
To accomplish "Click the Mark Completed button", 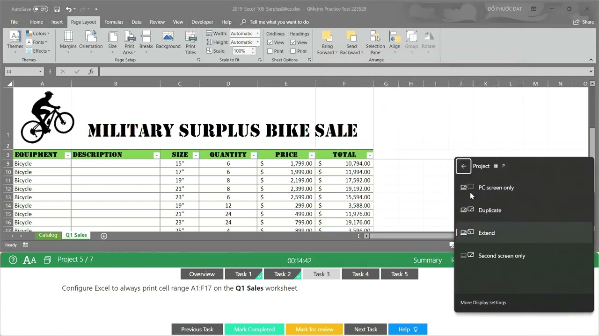I will 254,329.
